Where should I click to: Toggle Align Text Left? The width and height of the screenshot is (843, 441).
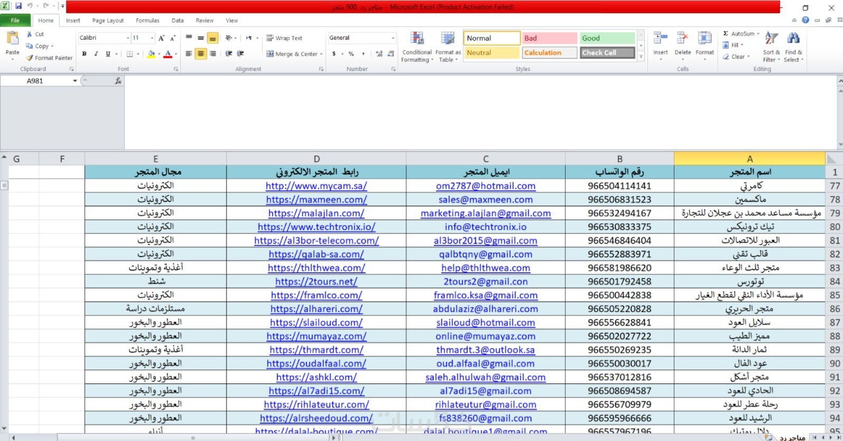coord(189,53)
